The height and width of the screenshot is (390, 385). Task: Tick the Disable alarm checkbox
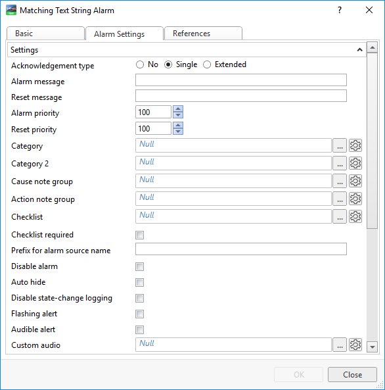pyautogui.click(x=140, y=266)
